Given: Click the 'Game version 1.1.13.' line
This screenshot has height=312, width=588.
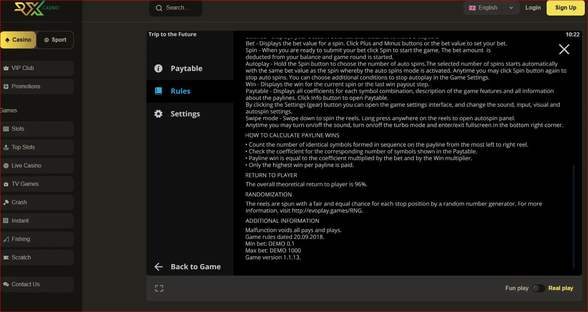Looking at the screenshot, I should point(273,258).
